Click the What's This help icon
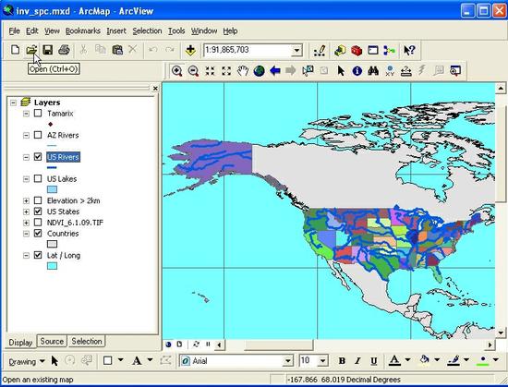 (409, 51)
